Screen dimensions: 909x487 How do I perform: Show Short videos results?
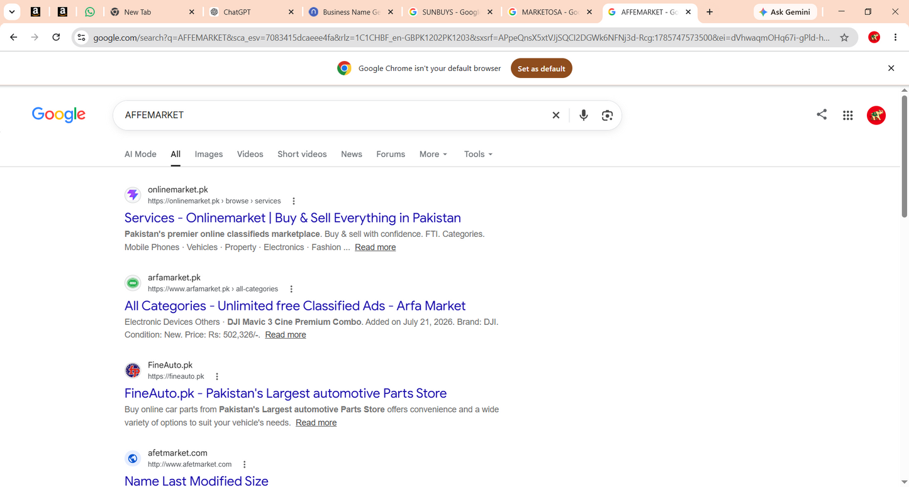click(x=302, y=154)
